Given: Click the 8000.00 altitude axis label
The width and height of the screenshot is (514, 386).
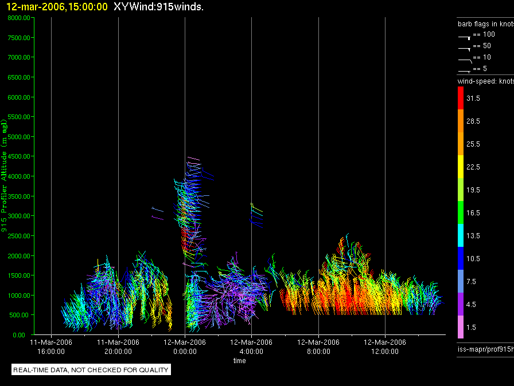Looking at the screenshot, I should click(19, 18).
